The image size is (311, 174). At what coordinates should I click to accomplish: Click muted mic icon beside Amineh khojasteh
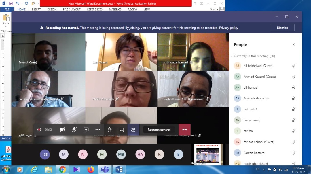[x=293, y=98]
